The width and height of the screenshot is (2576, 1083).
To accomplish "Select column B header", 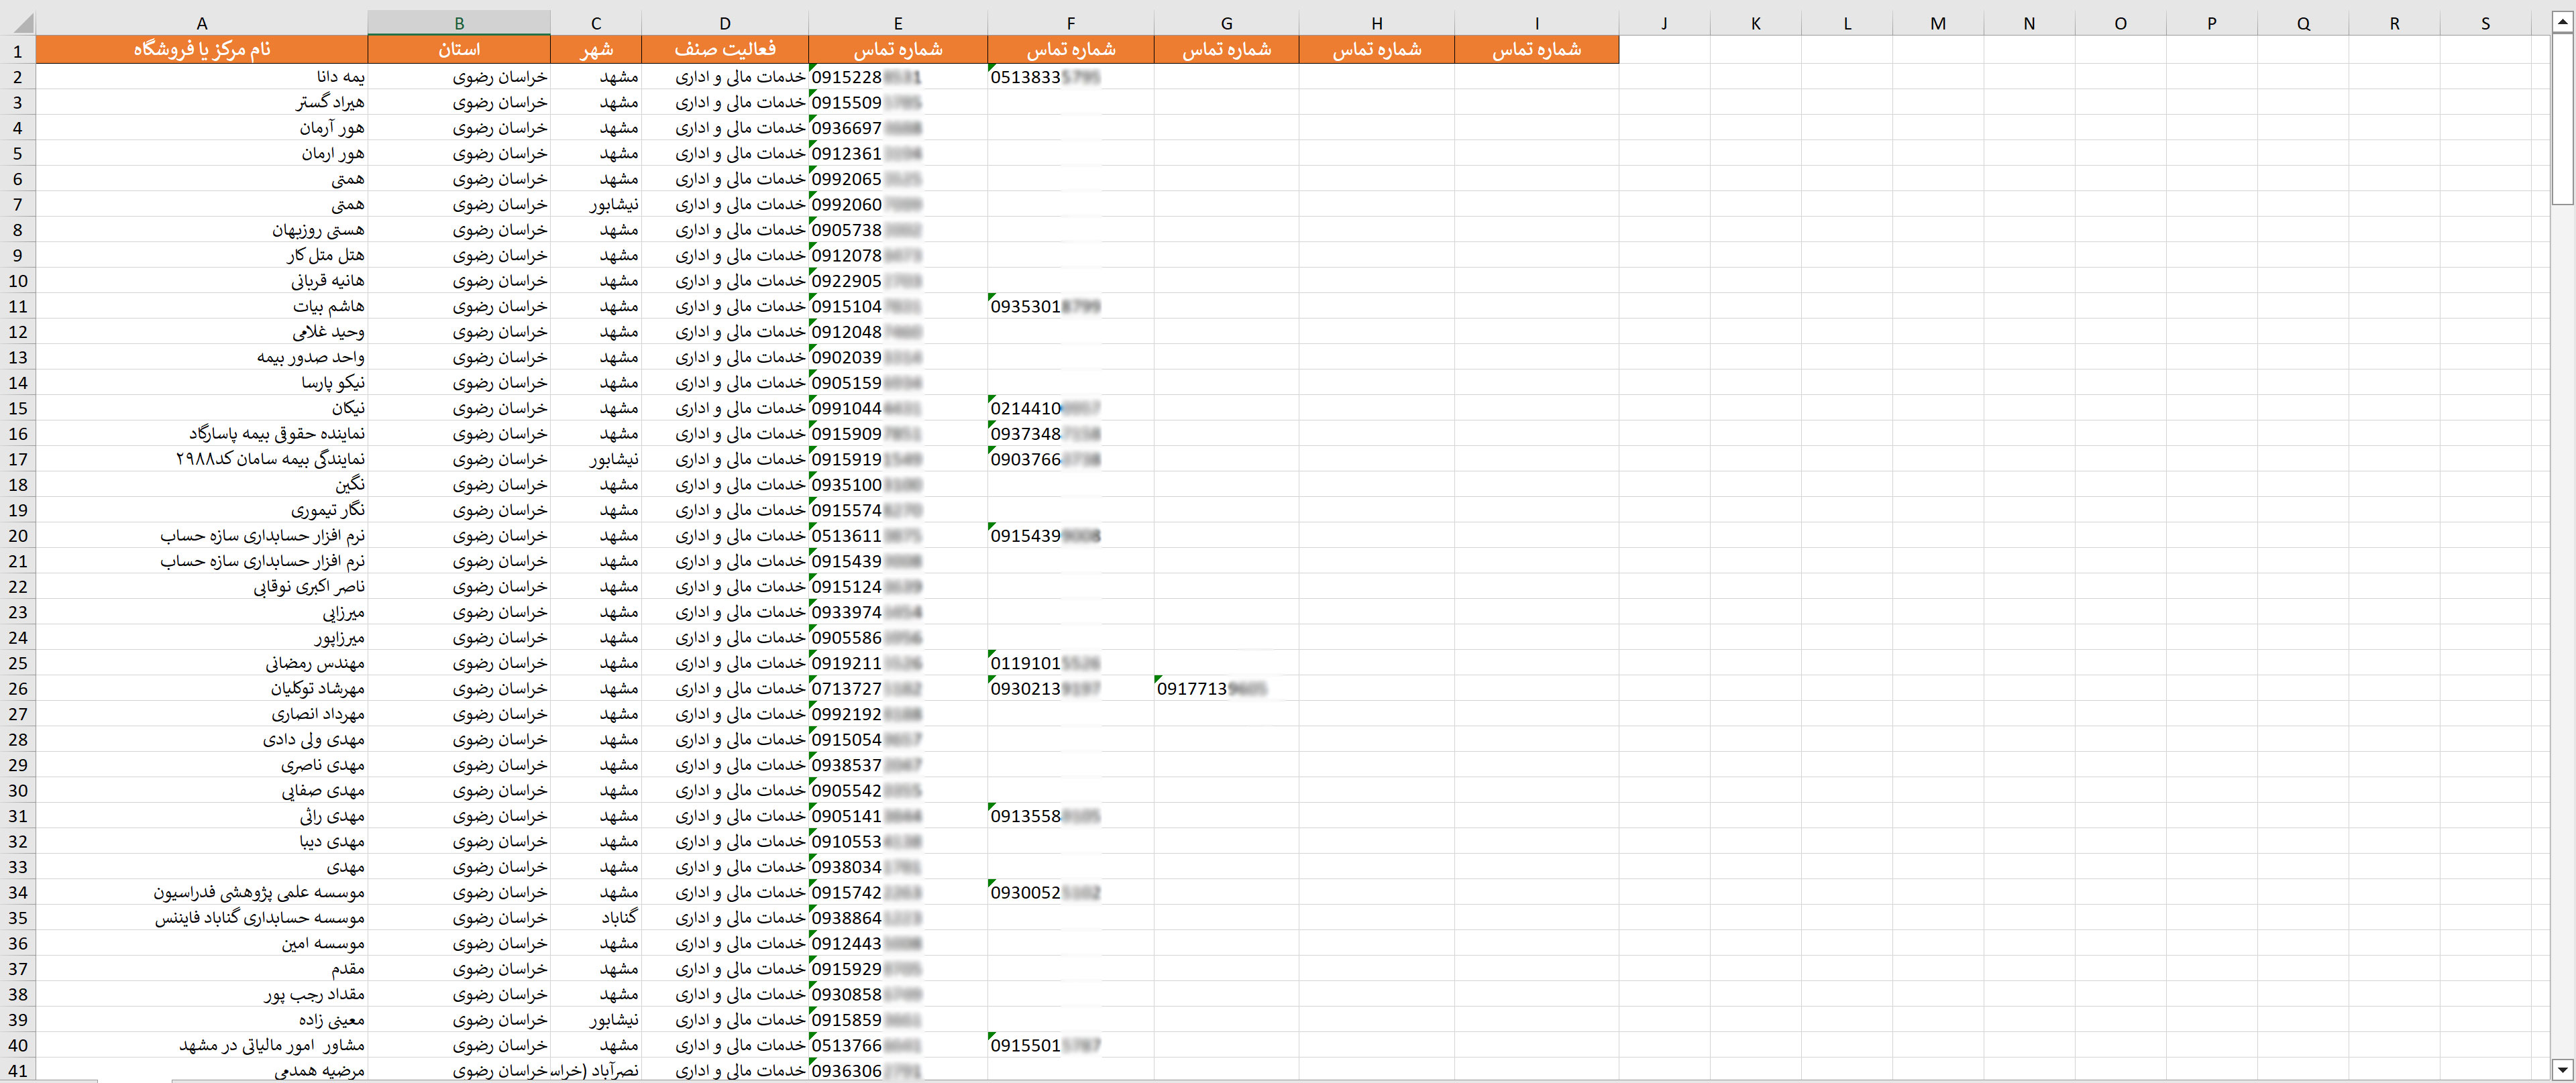I will (459, 23).
